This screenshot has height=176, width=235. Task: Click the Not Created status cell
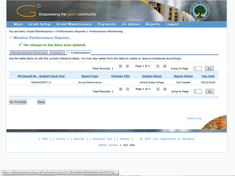[x=183, y=82]
